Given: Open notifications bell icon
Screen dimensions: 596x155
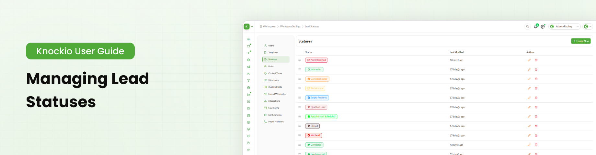Looking at the screenshot, I should tap(535, 26).
